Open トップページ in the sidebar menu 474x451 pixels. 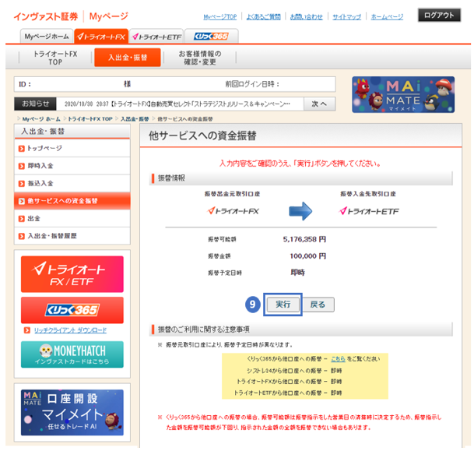72,148
